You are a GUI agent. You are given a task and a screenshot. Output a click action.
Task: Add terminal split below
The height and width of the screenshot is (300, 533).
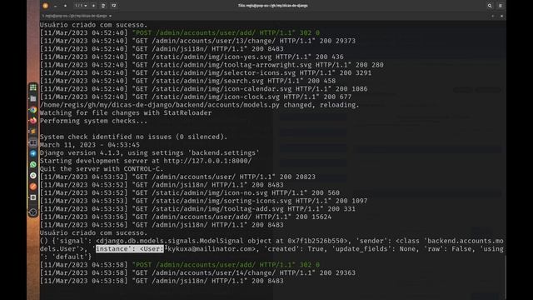(x=114, y=6)
